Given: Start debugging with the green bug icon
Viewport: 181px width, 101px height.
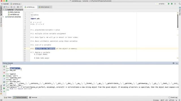Looking at the screenshot, I should coord(172,4).
